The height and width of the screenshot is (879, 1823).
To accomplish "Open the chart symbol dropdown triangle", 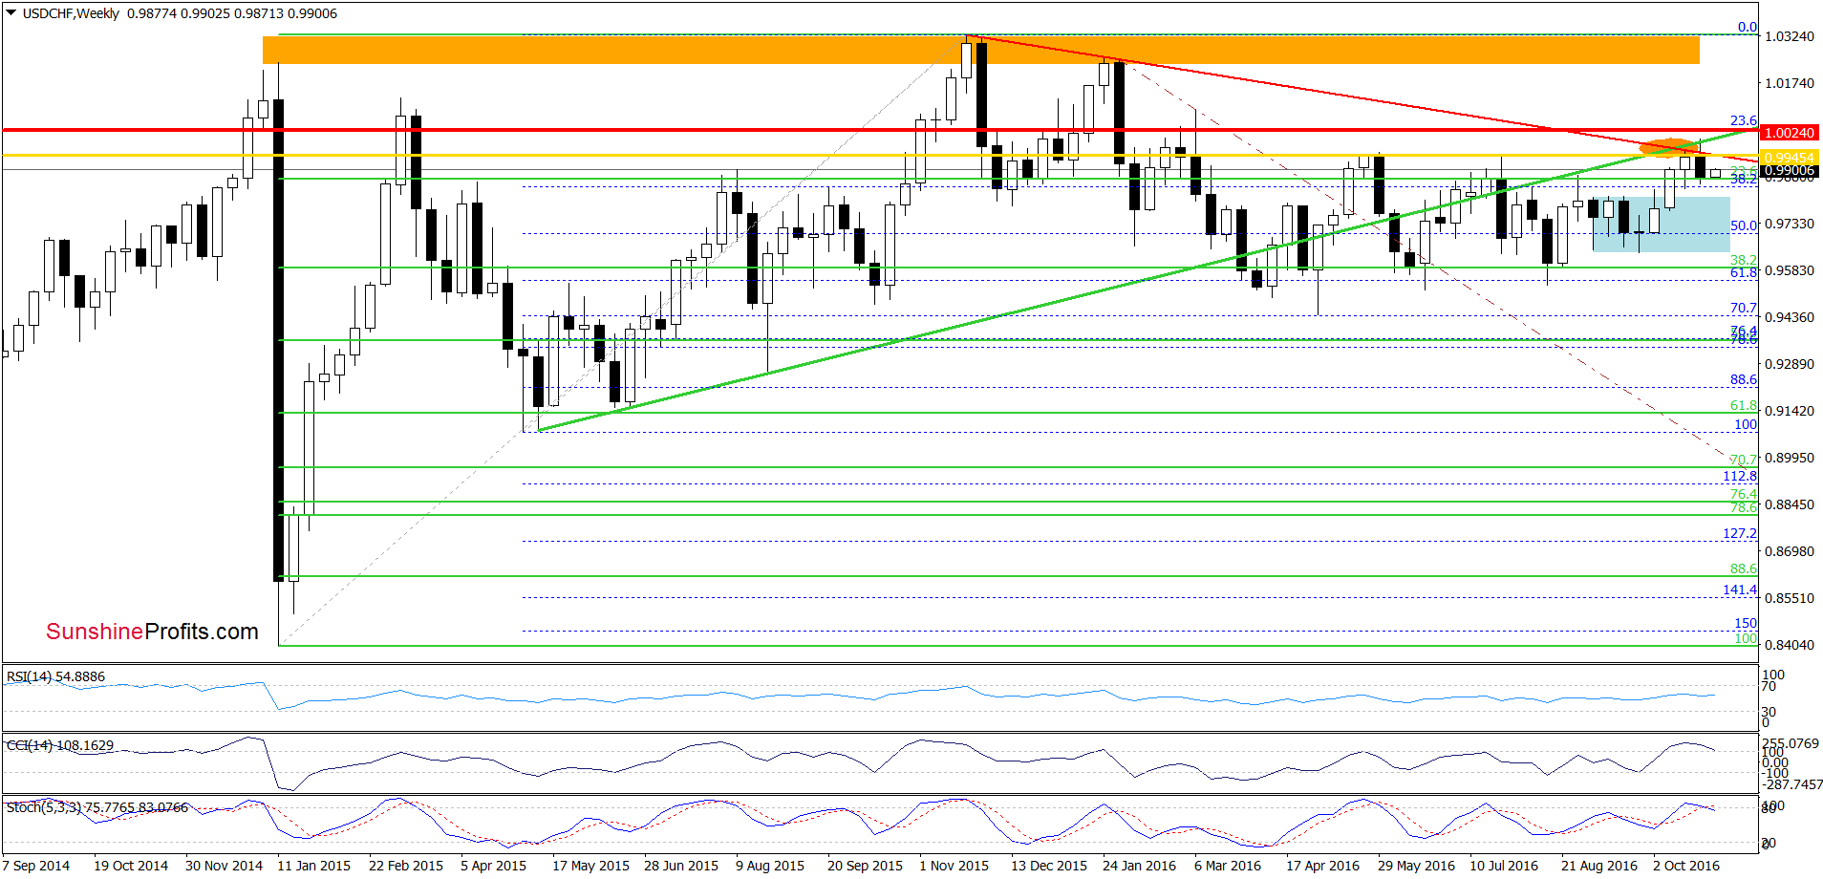I will click(x=11, y=13).
